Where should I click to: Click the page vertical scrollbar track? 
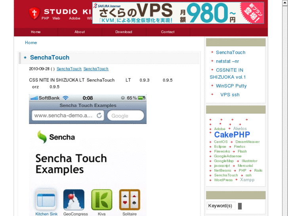coord(285,110)
